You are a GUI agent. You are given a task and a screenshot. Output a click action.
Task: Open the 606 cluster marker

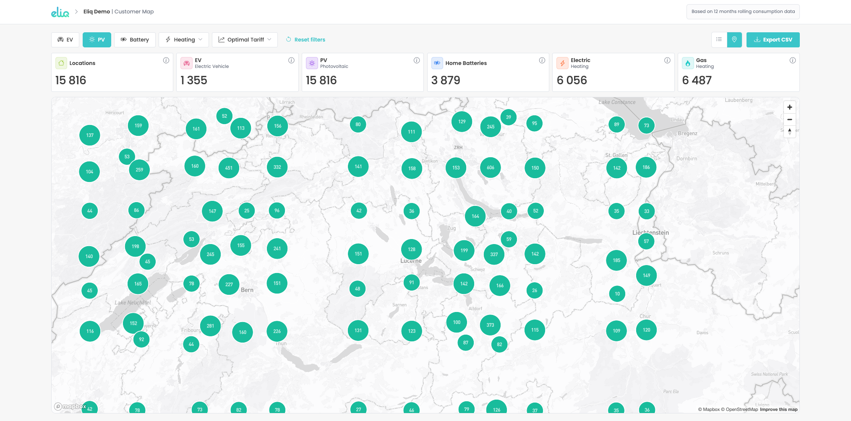pyautogui.click(x=491, y=168)
